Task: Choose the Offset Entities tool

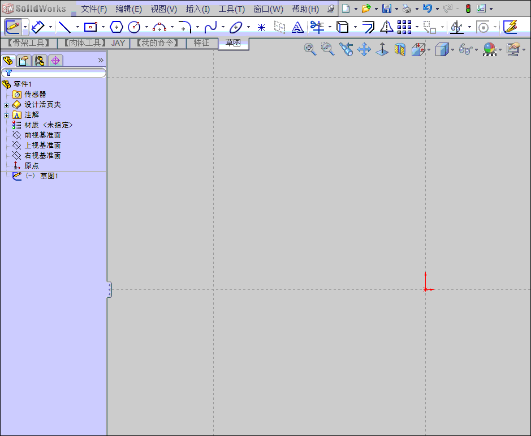Action: coord(368,27)
